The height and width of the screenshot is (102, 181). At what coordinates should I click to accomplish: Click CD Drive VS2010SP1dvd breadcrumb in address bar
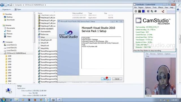pos(35,5)
